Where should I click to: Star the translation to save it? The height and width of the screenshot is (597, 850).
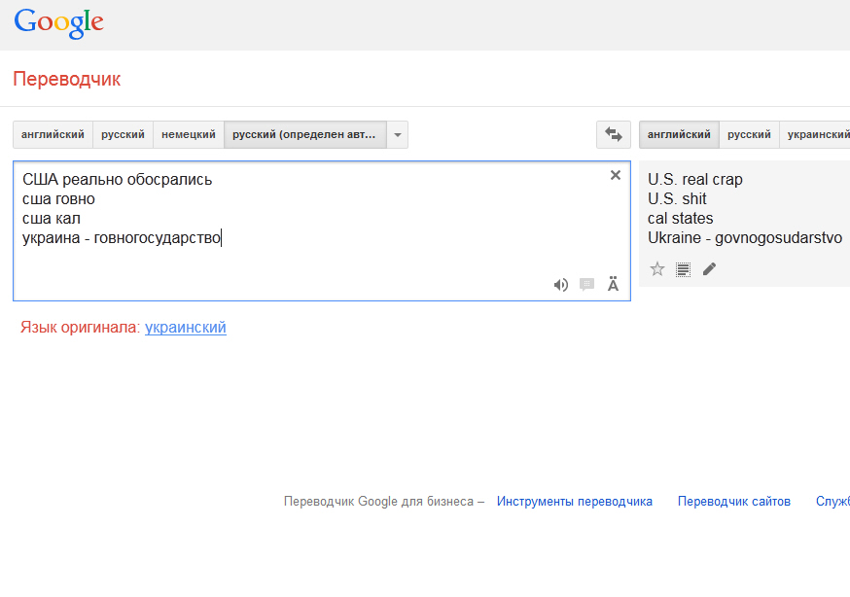[x=657, y=269]
